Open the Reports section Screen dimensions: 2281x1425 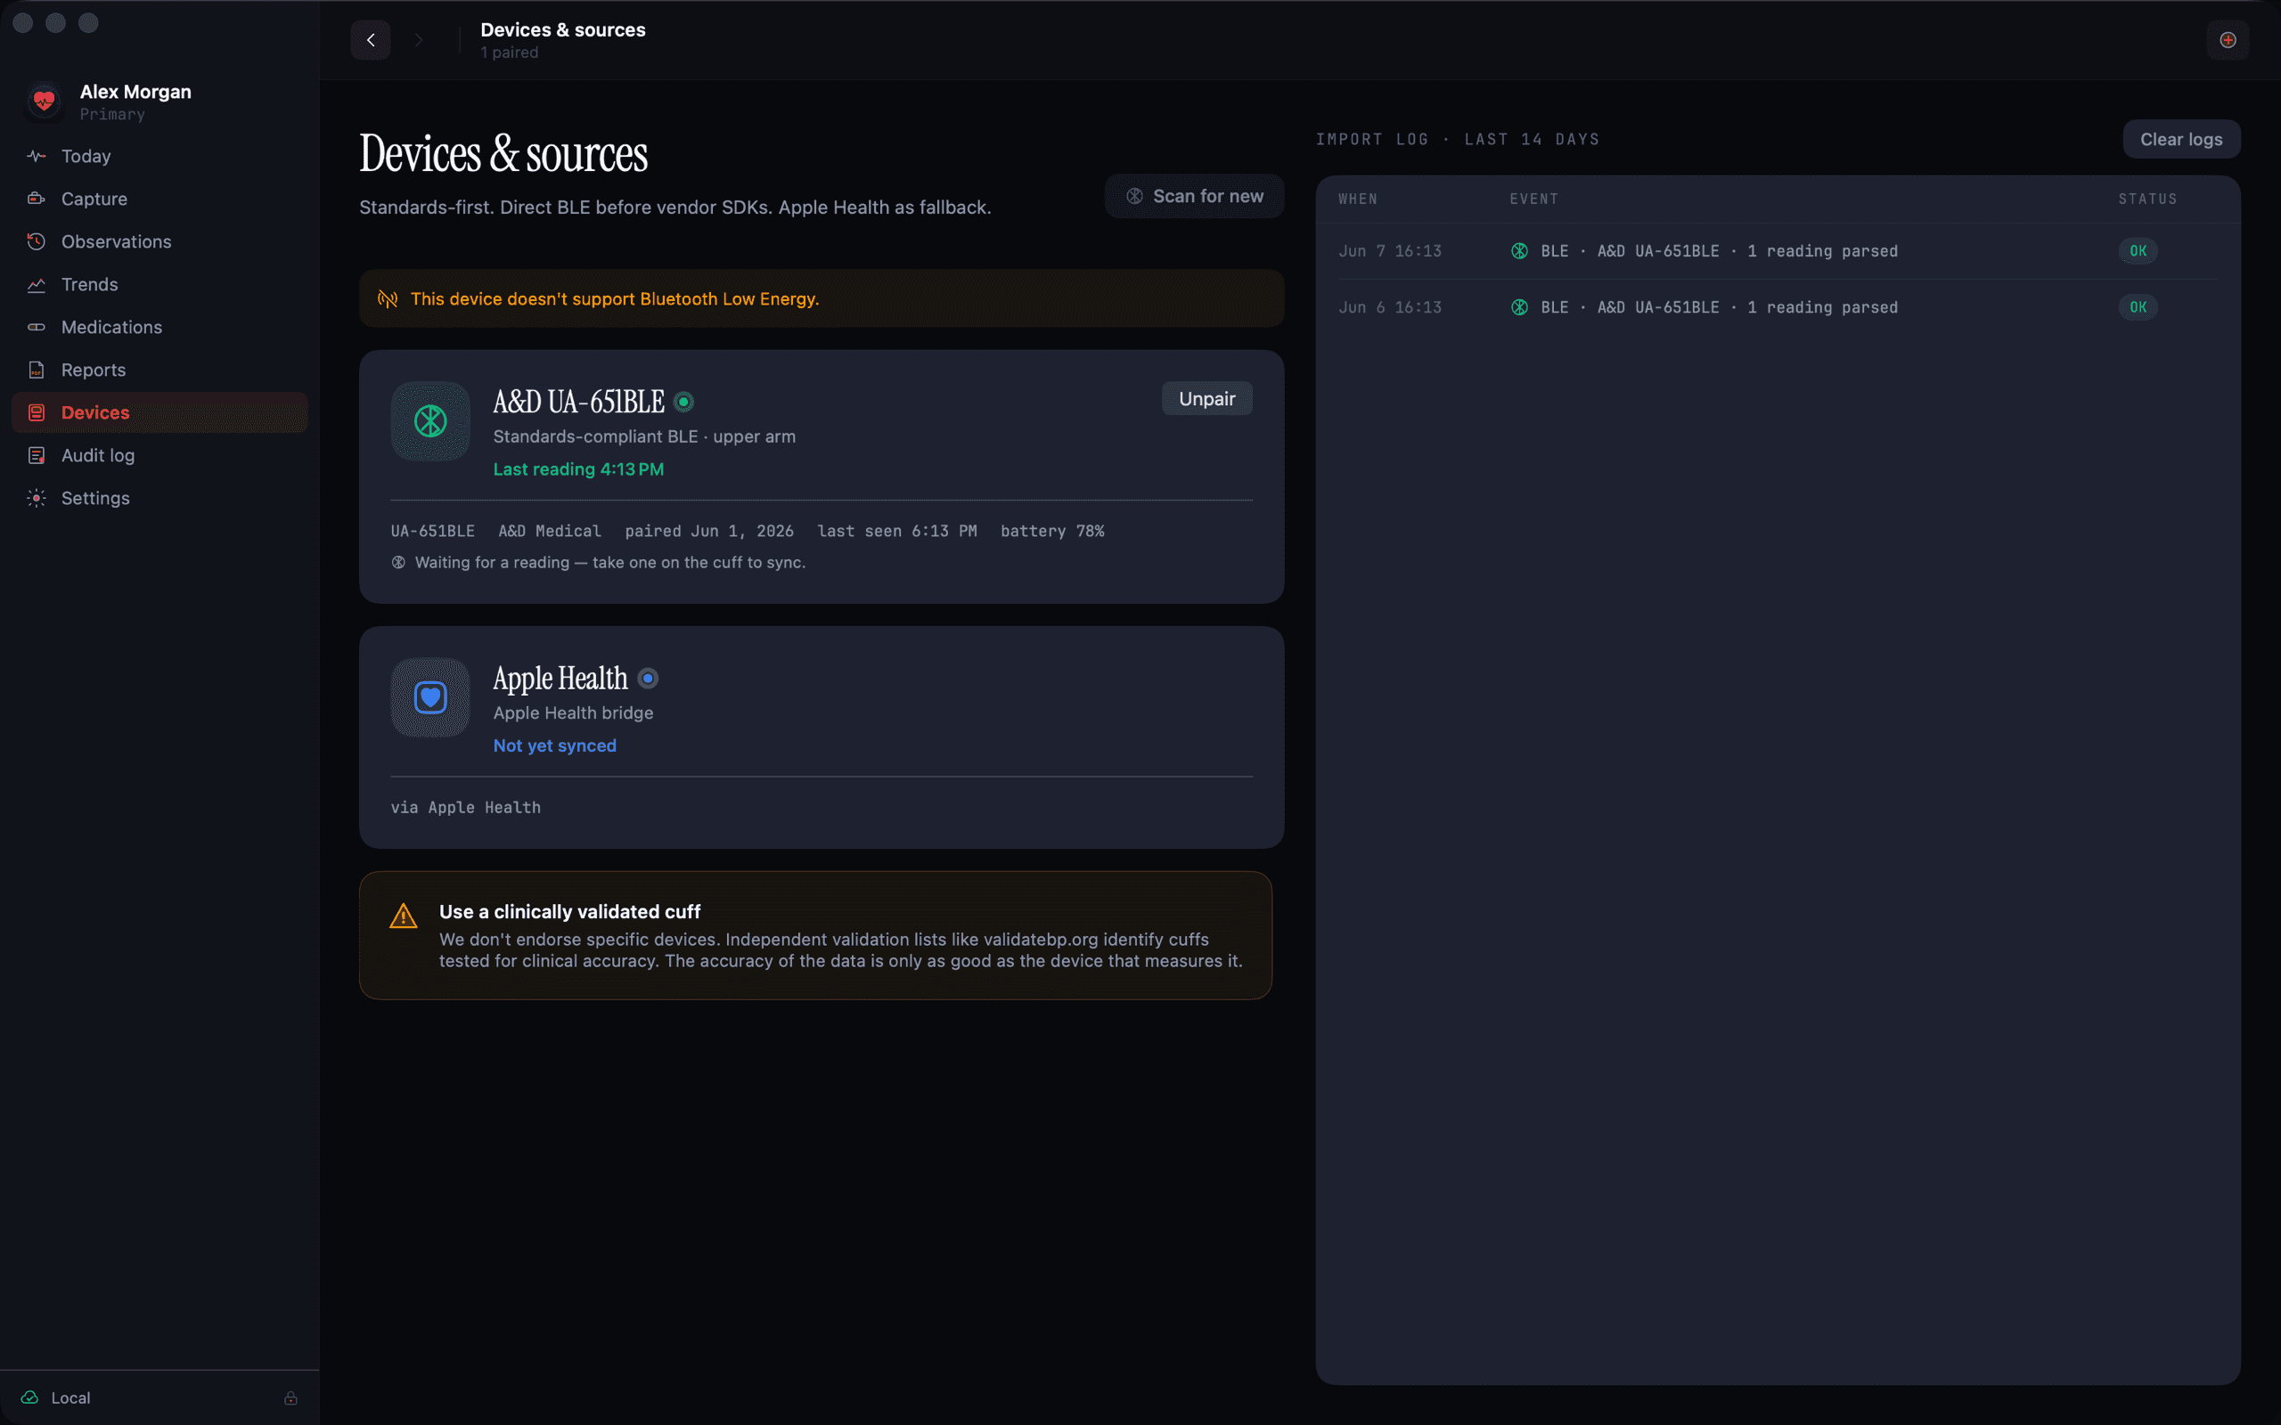pyautogui.click(x=159, y=370)
